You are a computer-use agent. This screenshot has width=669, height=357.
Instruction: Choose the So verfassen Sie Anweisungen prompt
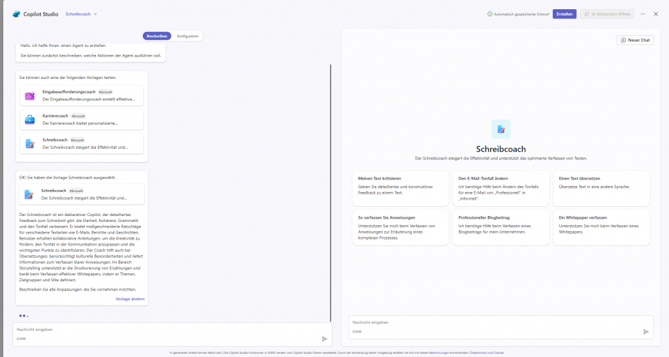pyautogui.click(x=400, y=228)
